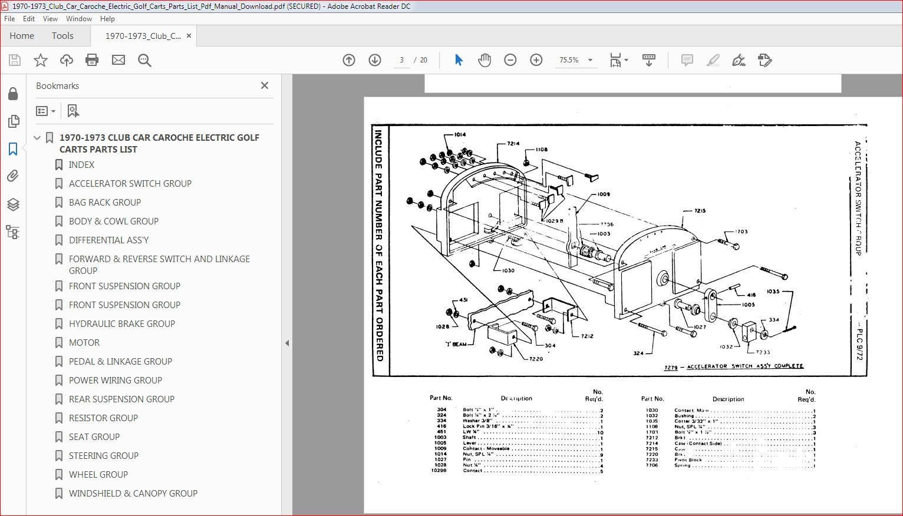Go to SEAT GROUP bookmark
This screenshot has height=516, width=903.
click(x=94, y=437)
